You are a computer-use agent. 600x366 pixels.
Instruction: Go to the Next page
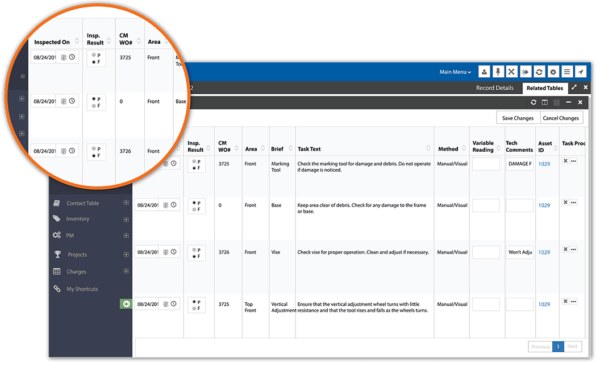pos(573,347)
